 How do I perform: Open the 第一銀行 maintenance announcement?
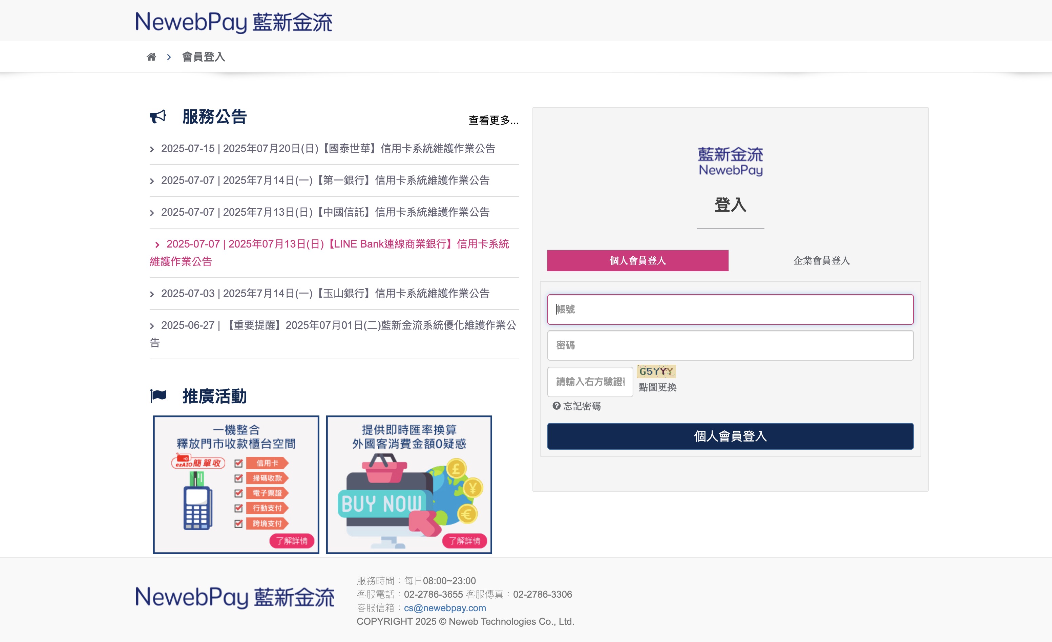(x=325, y=180)
